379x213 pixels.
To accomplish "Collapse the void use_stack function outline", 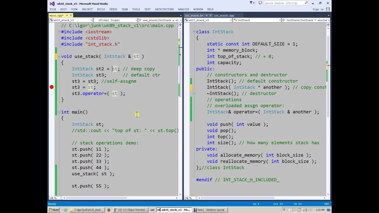I will pos(59,57).
